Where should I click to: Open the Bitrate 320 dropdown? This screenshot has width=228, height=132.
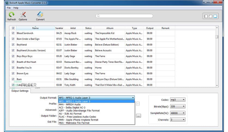178,106
